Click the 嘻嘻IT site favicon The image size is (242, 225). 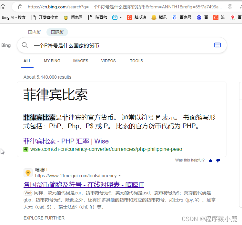pyautogui.click(x=28, y=173)
